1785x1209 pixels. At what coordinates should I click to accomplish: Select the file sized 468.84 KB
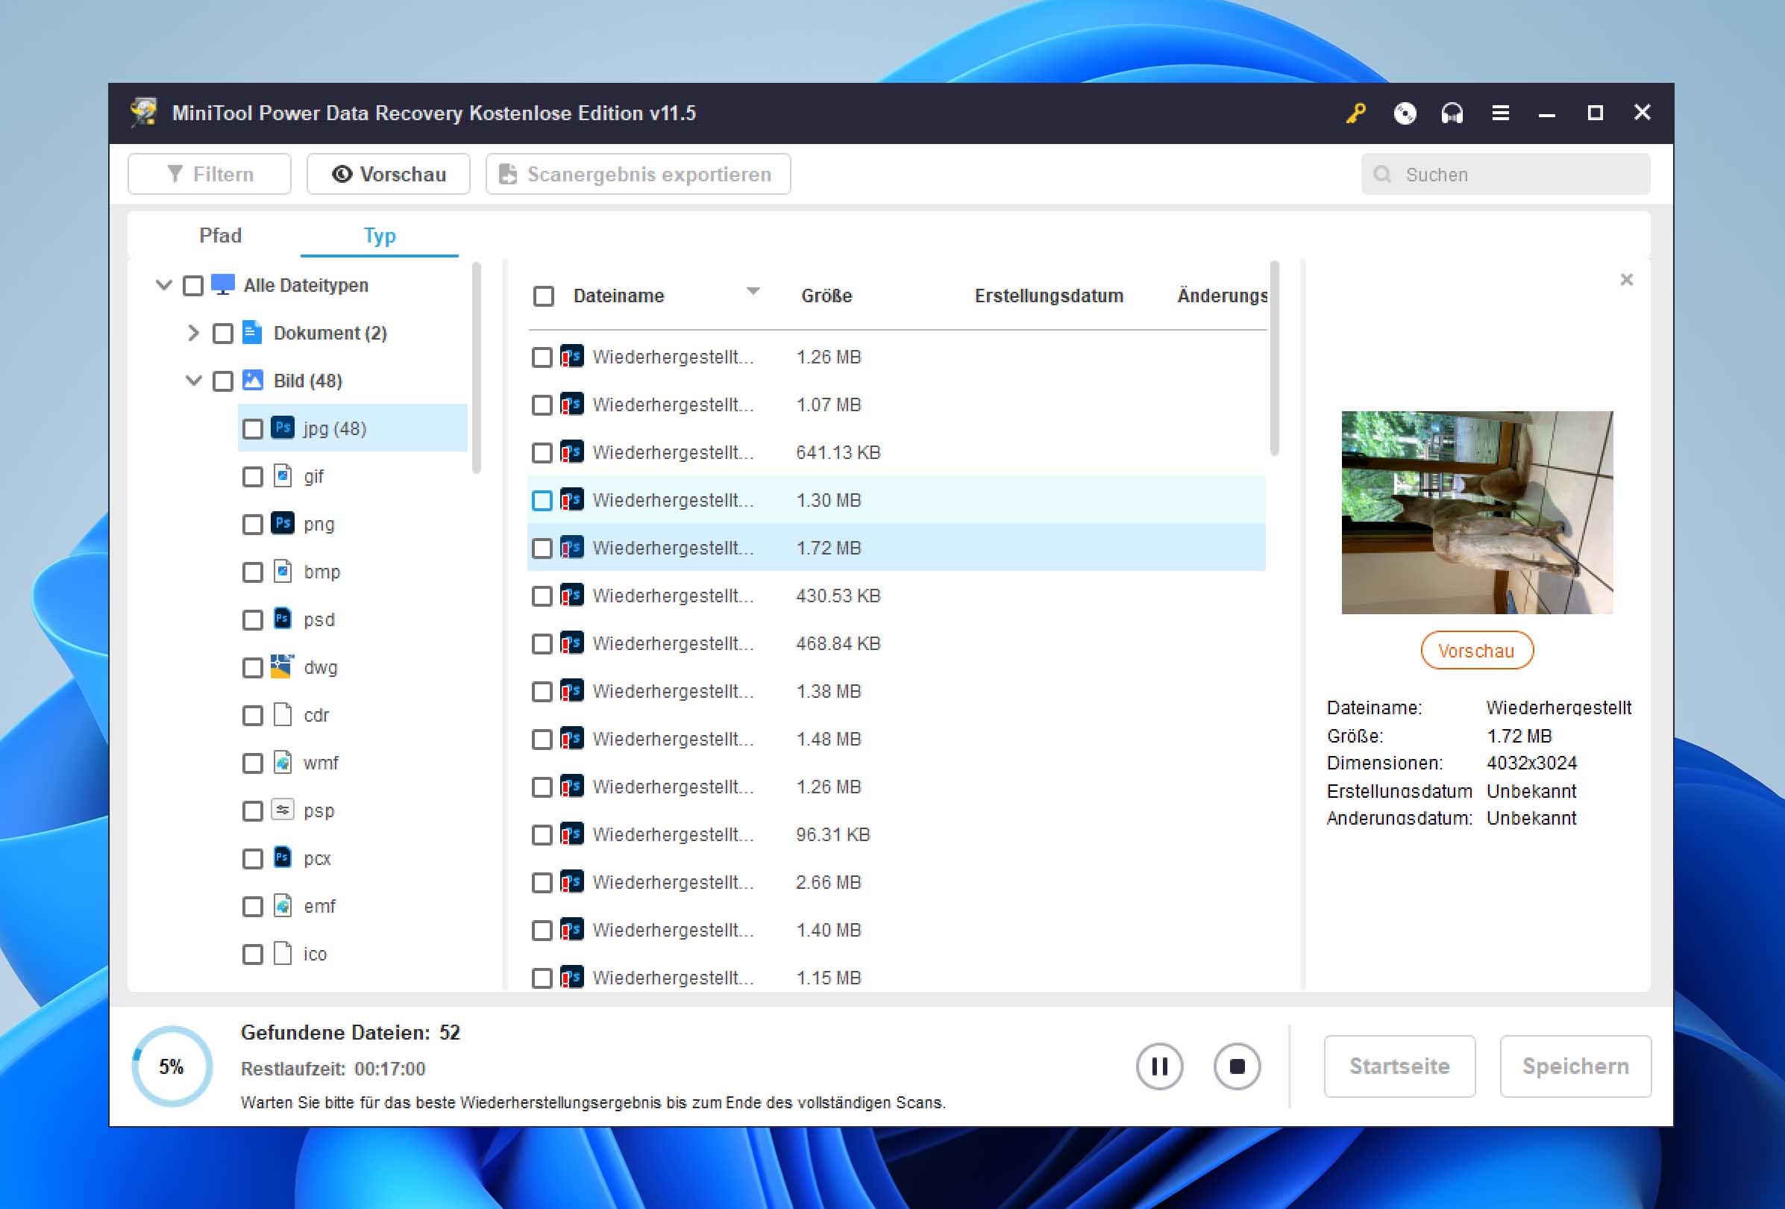pos(896,643)
